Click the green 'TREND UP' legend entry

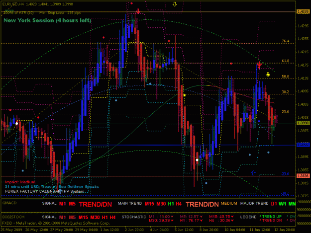271,217
